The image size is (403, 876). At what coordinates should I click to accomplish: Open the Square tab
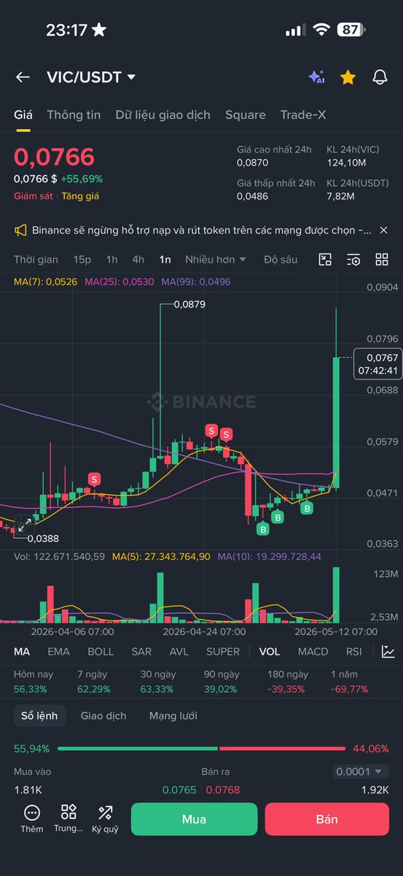[x=246, y=115]
